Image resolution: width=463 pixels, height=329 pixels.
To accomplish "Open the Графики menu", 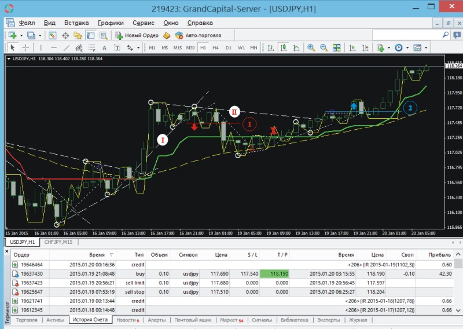I will point(111,23).
